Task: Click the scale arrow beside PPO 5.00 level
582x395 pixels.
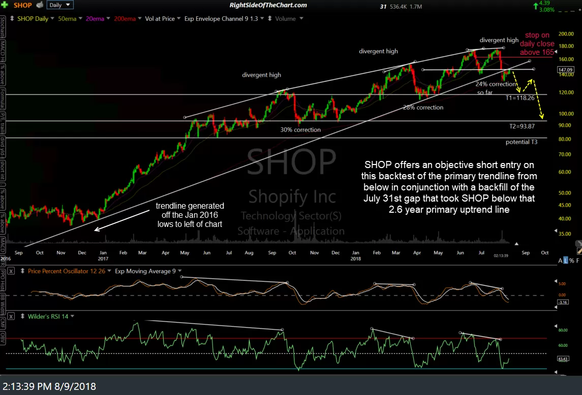Action: [556, 281]
